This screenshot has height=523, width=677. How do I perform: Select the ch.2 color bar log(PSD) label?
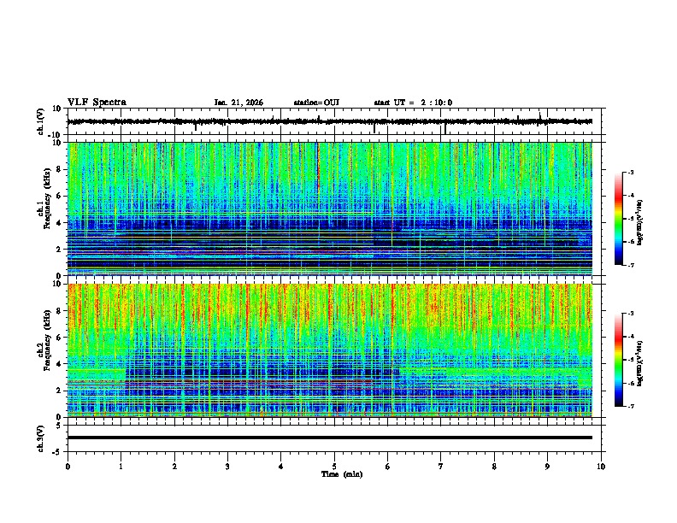pos(640,363)
